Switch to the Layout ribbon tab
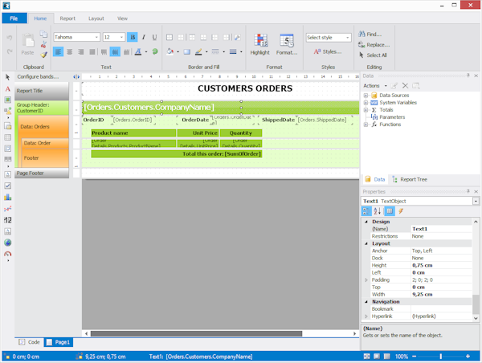Screen dimensions: 482x363 point(96,18)
